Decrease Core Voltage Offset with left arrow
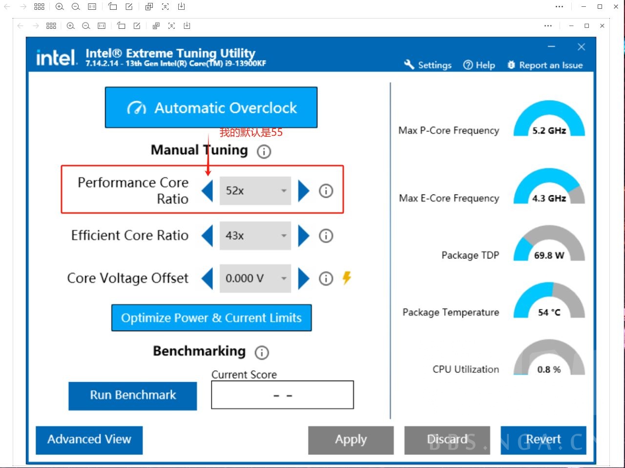The height and width of the screenshot is (468, 625). (x=208, y=278)
